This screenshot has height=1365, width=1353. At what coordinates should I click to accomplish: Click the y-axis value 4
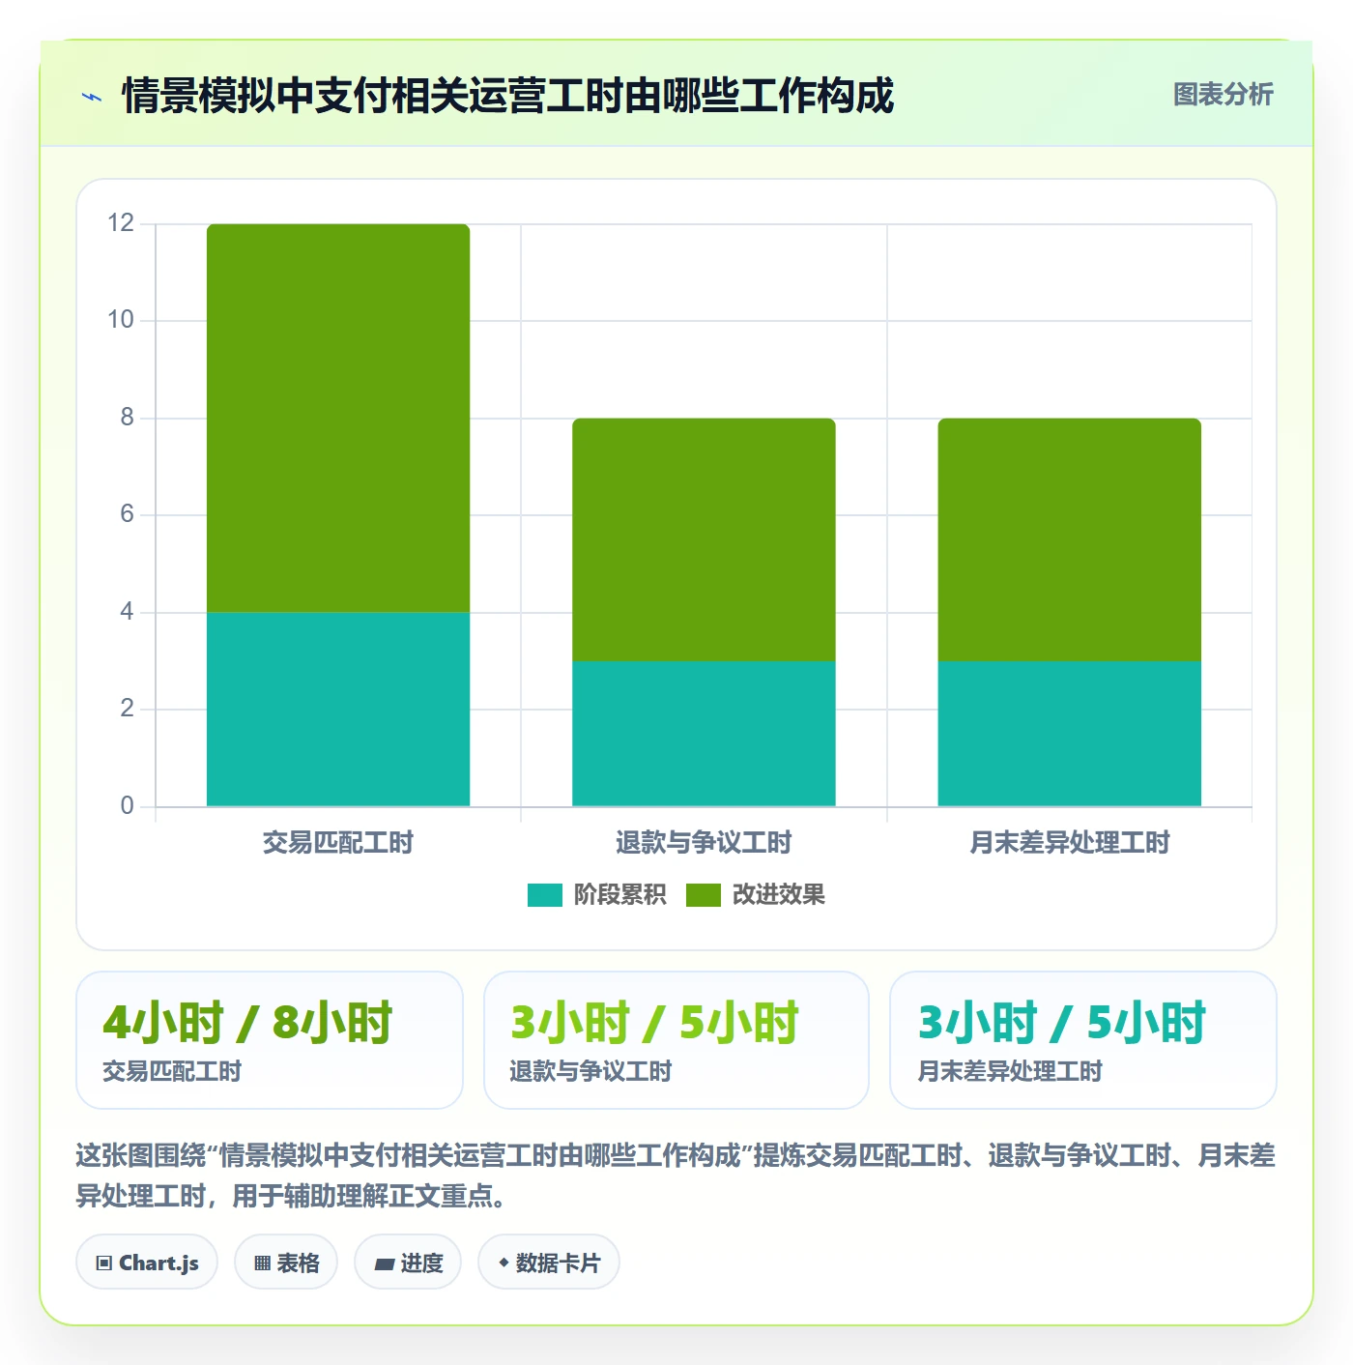click(127, 612)
